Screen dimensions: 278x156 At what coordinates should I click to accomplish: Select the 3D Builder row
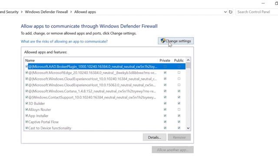pyautogui.click(x=105, y=103)
